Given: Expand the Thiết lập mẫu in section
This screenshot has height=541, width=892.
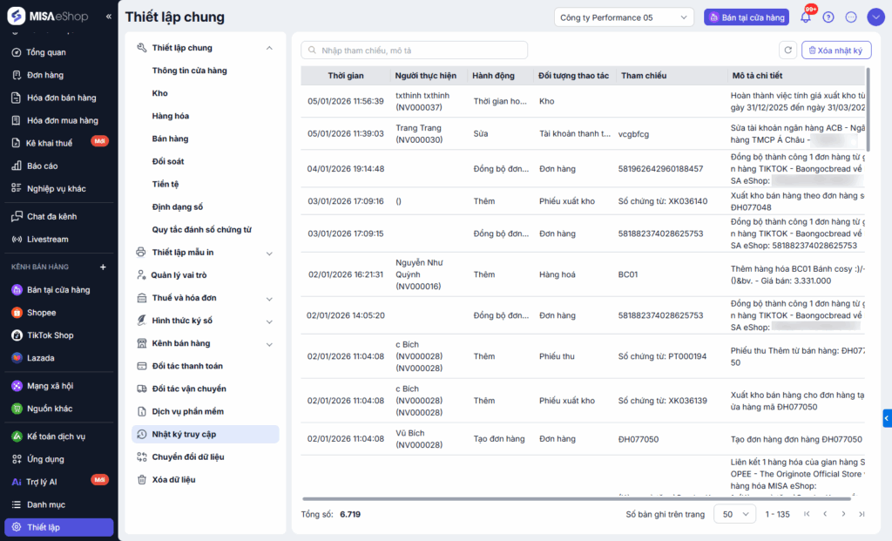Looking at the screenshot, I should pyautogui.click(x=269, y=253).
